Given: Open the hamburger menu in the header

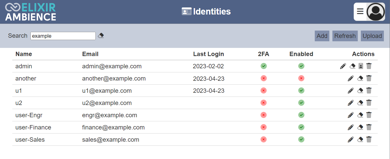Looking at the screenshot, I should 360,11.
